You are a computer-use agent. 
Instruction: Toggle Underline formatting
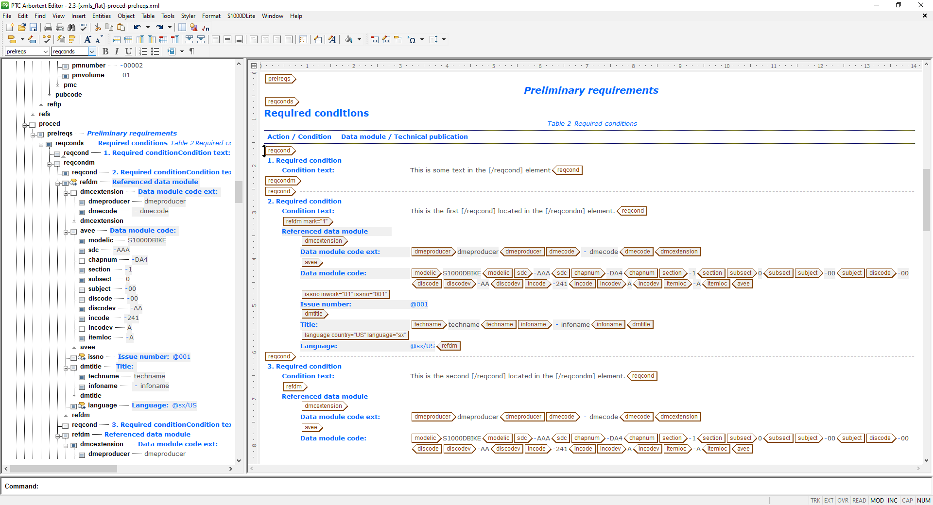coord(128,51)
